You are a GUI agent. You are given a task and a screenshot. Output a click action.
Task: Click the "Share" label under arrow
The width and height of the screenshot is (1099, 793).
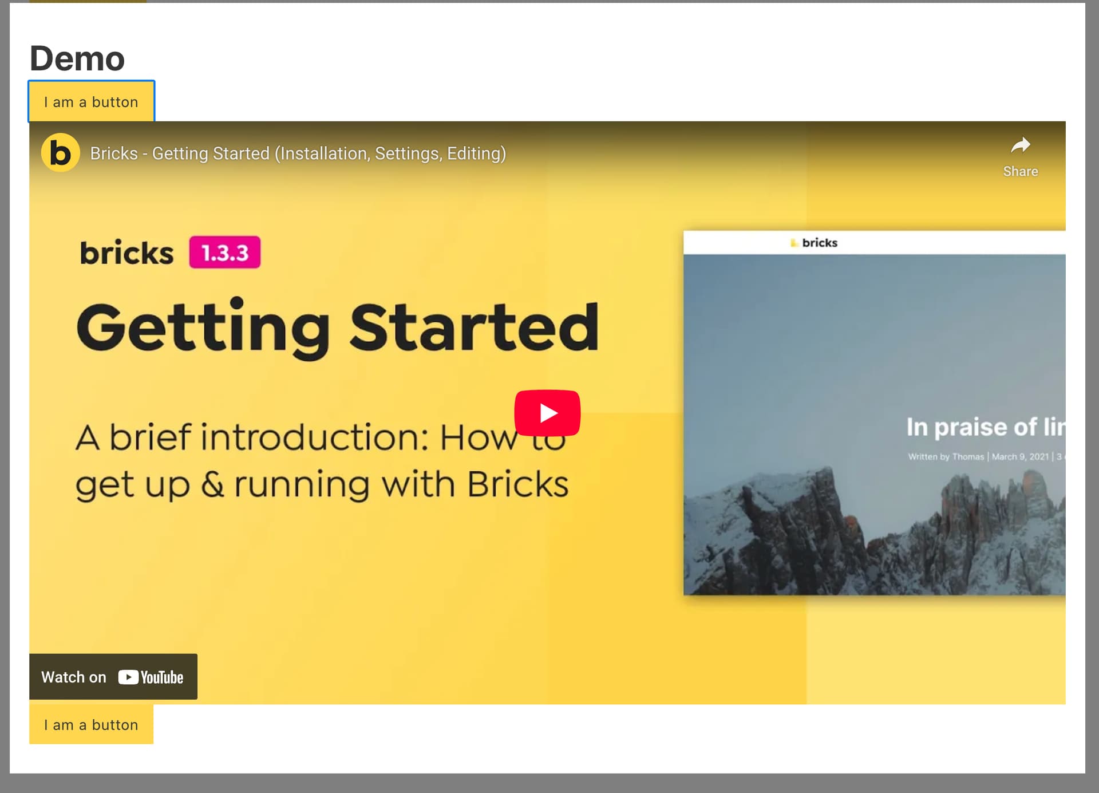tap(1020, 171)
